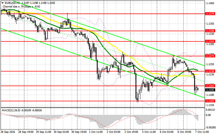Click the "6 Oct 19:00" time axis label

pos(184,132)
